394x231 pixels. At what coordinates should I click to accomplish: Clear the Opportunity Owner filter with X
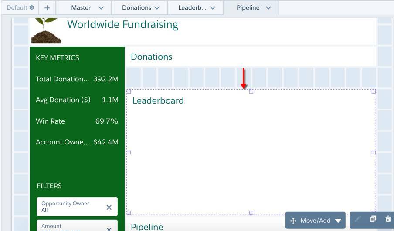click(x=109, y=207)
